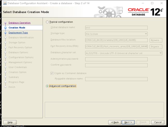Click the Configuration Options step label
Image resolution: width=168 pixels, height=127 pixels.
click(21, 57)
